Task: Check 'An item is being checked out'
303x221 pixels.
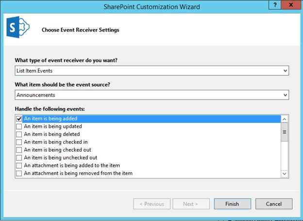Action: coord(19,150)
